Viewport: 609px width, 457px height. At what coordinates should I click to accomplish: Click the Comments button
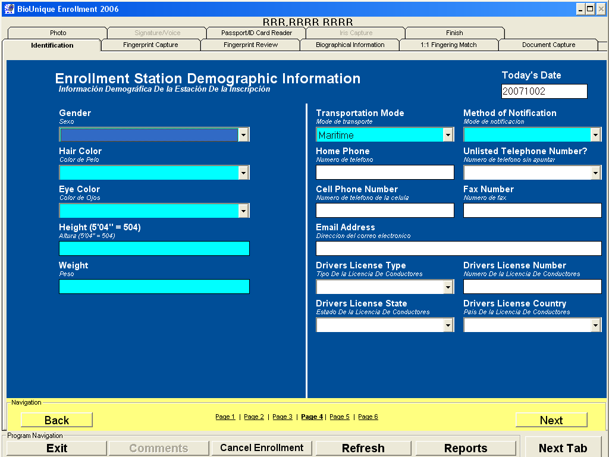pyautogui.click(x=159, y=449)
